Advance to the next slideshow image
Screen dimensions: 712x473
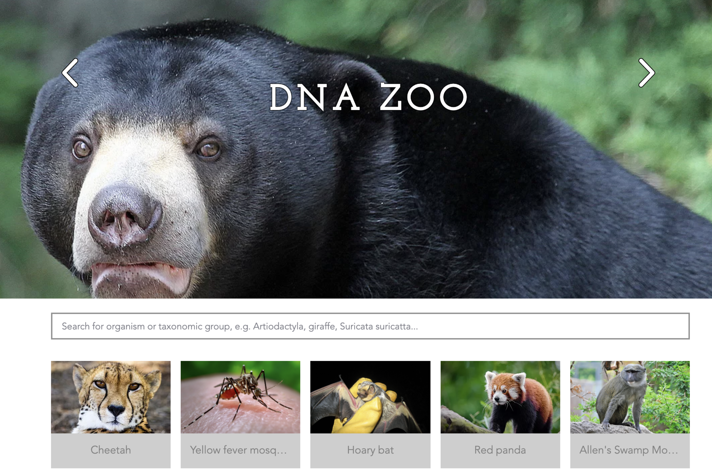[x=646, y=73]
